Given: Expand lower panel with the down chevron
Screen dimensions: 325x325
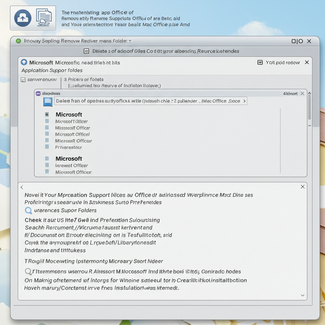Looking at the screenshot, I should [x=302, y=295].
